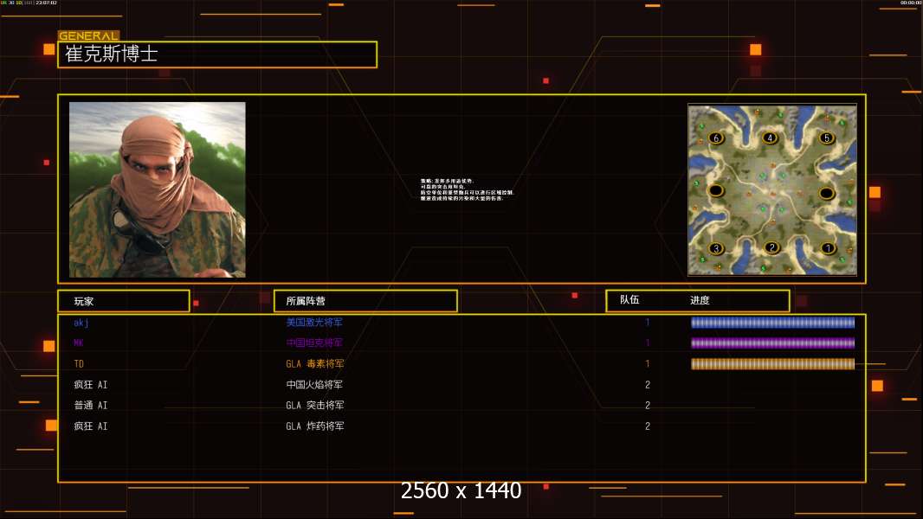Click start position 3 on the minimap

pos(716,248)
